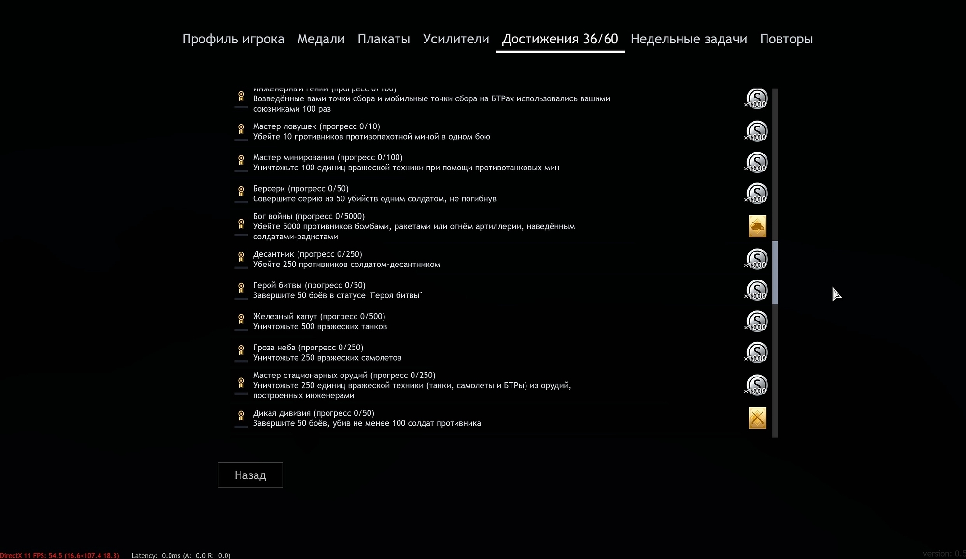Click the medal icon next to Бог войны
The height and width of the screenshot is (559, 966).
[241, 224]
